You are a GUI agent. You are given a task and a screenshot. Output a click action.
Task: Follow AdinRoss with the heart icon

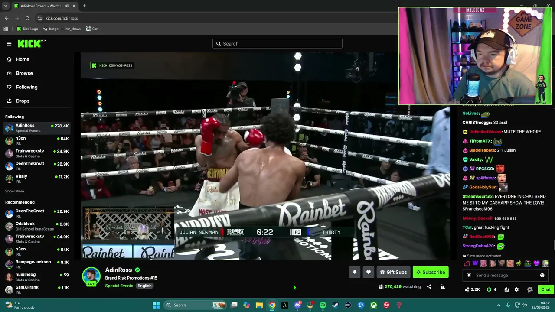369,272
